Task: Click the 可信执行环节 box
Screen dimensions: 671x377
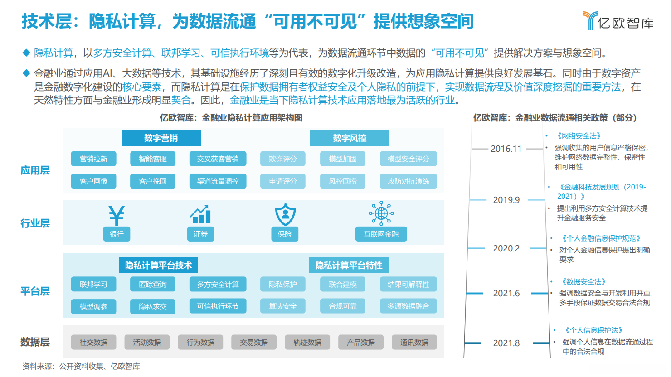Action: point(218,306)
